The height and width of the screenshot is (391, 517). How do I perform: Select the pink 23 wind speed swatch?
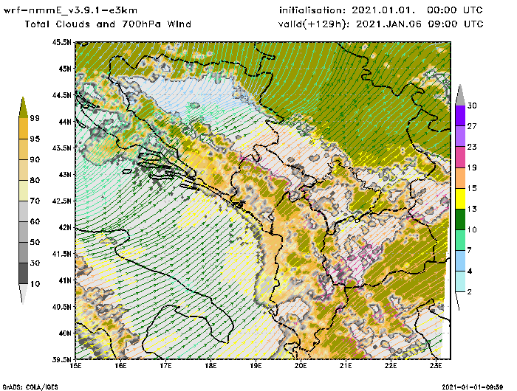[460, 157]
